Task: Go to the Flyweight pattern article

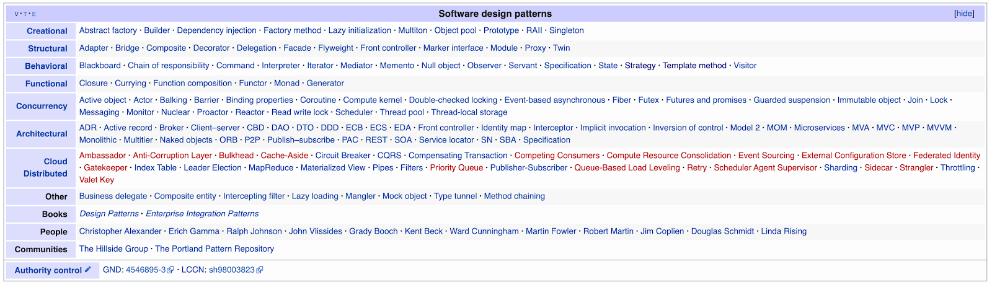Action: pos(335,48)
